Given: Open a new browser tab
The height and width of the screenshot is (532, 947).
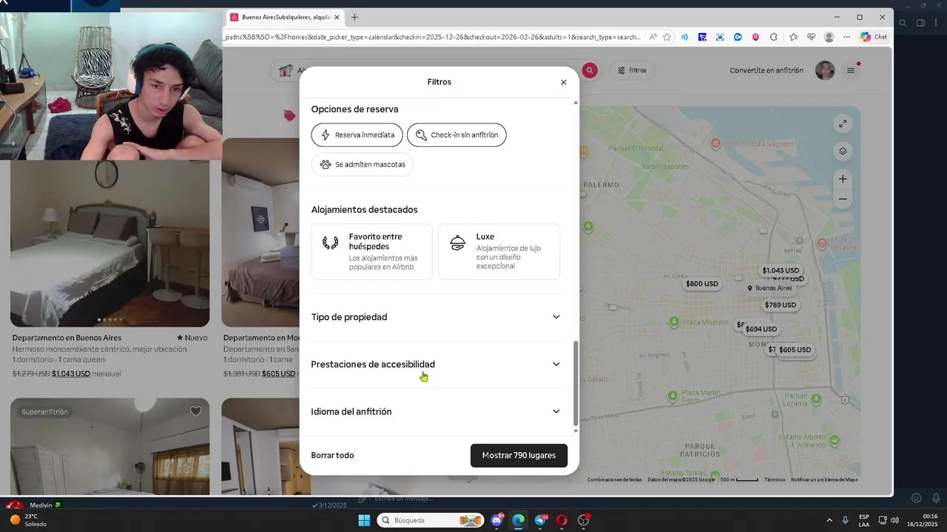Looking at the screenshot, I should pyautogui.click(x=354, y=17).
